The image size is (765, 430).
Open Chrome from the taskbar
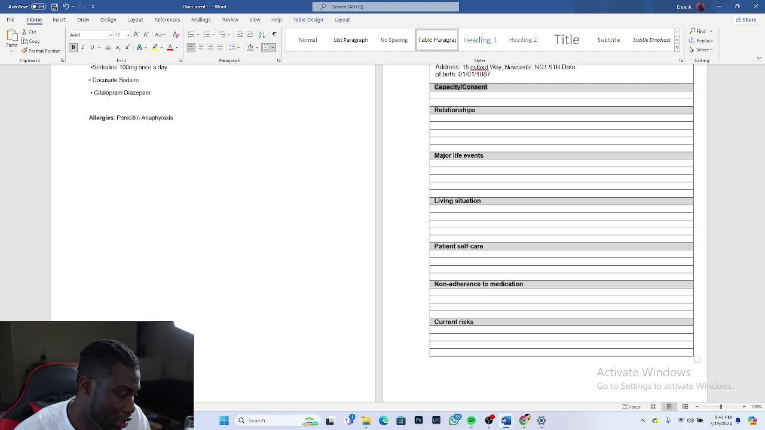coord(524,420)
